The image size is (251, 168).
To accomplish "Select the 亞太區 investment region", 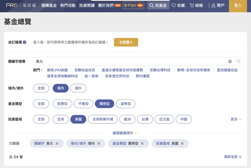I will click(x=165, y=119).
